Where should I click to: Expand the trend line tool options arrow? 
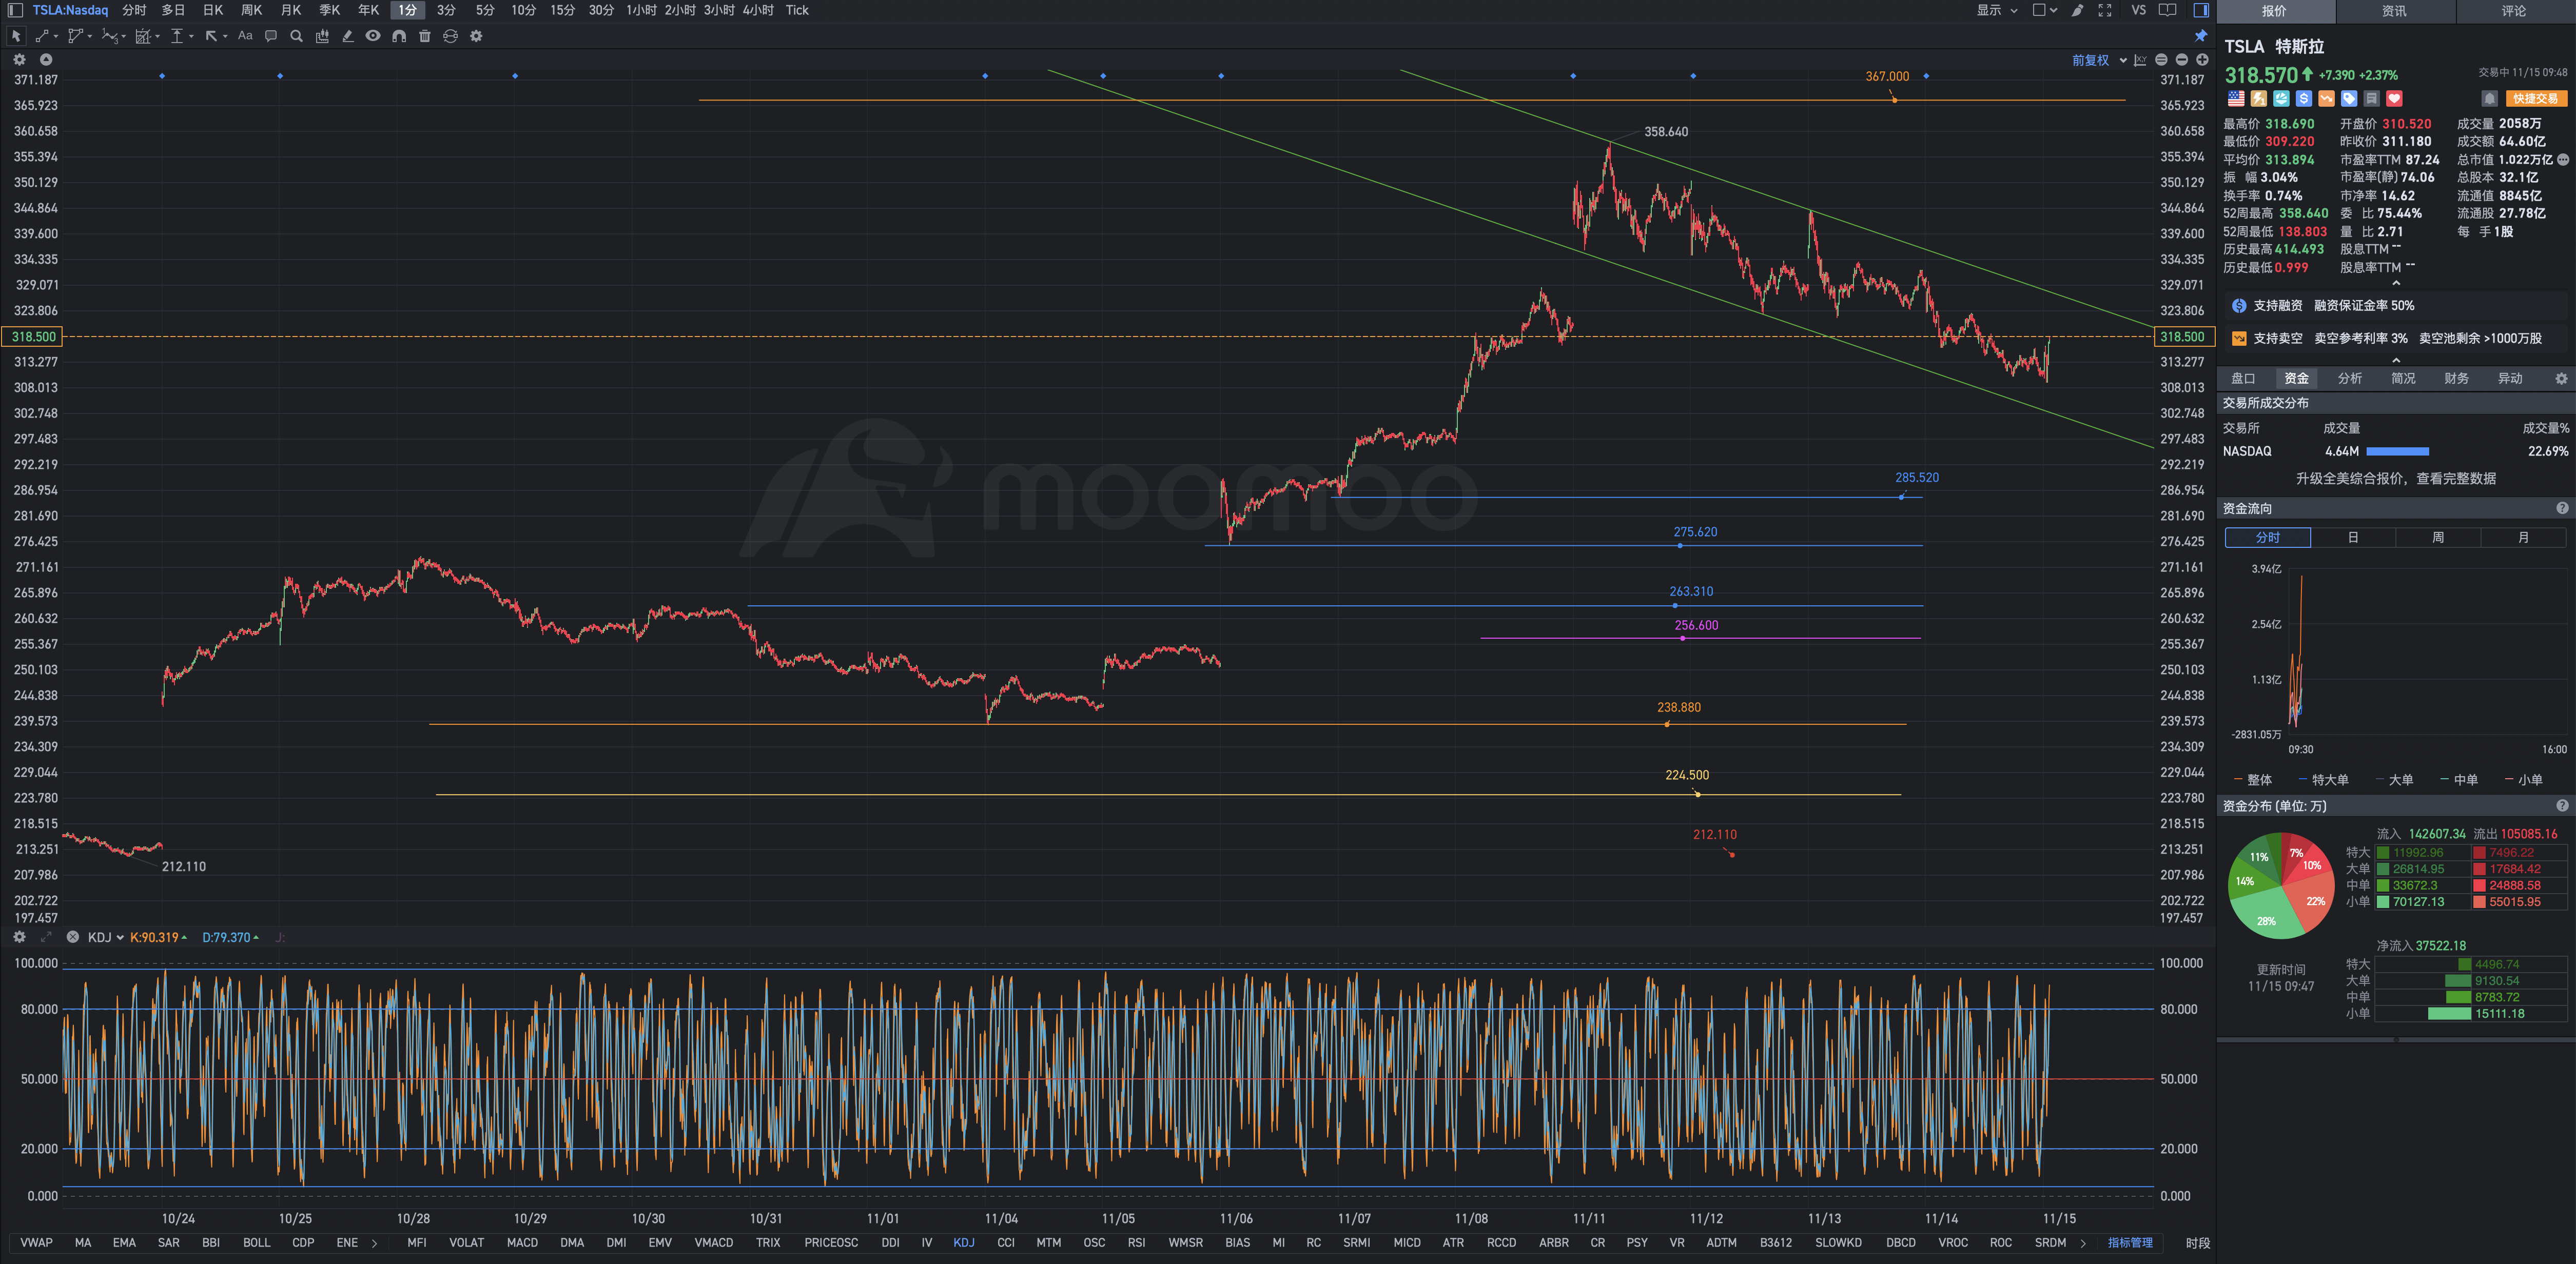pos(56,36)
